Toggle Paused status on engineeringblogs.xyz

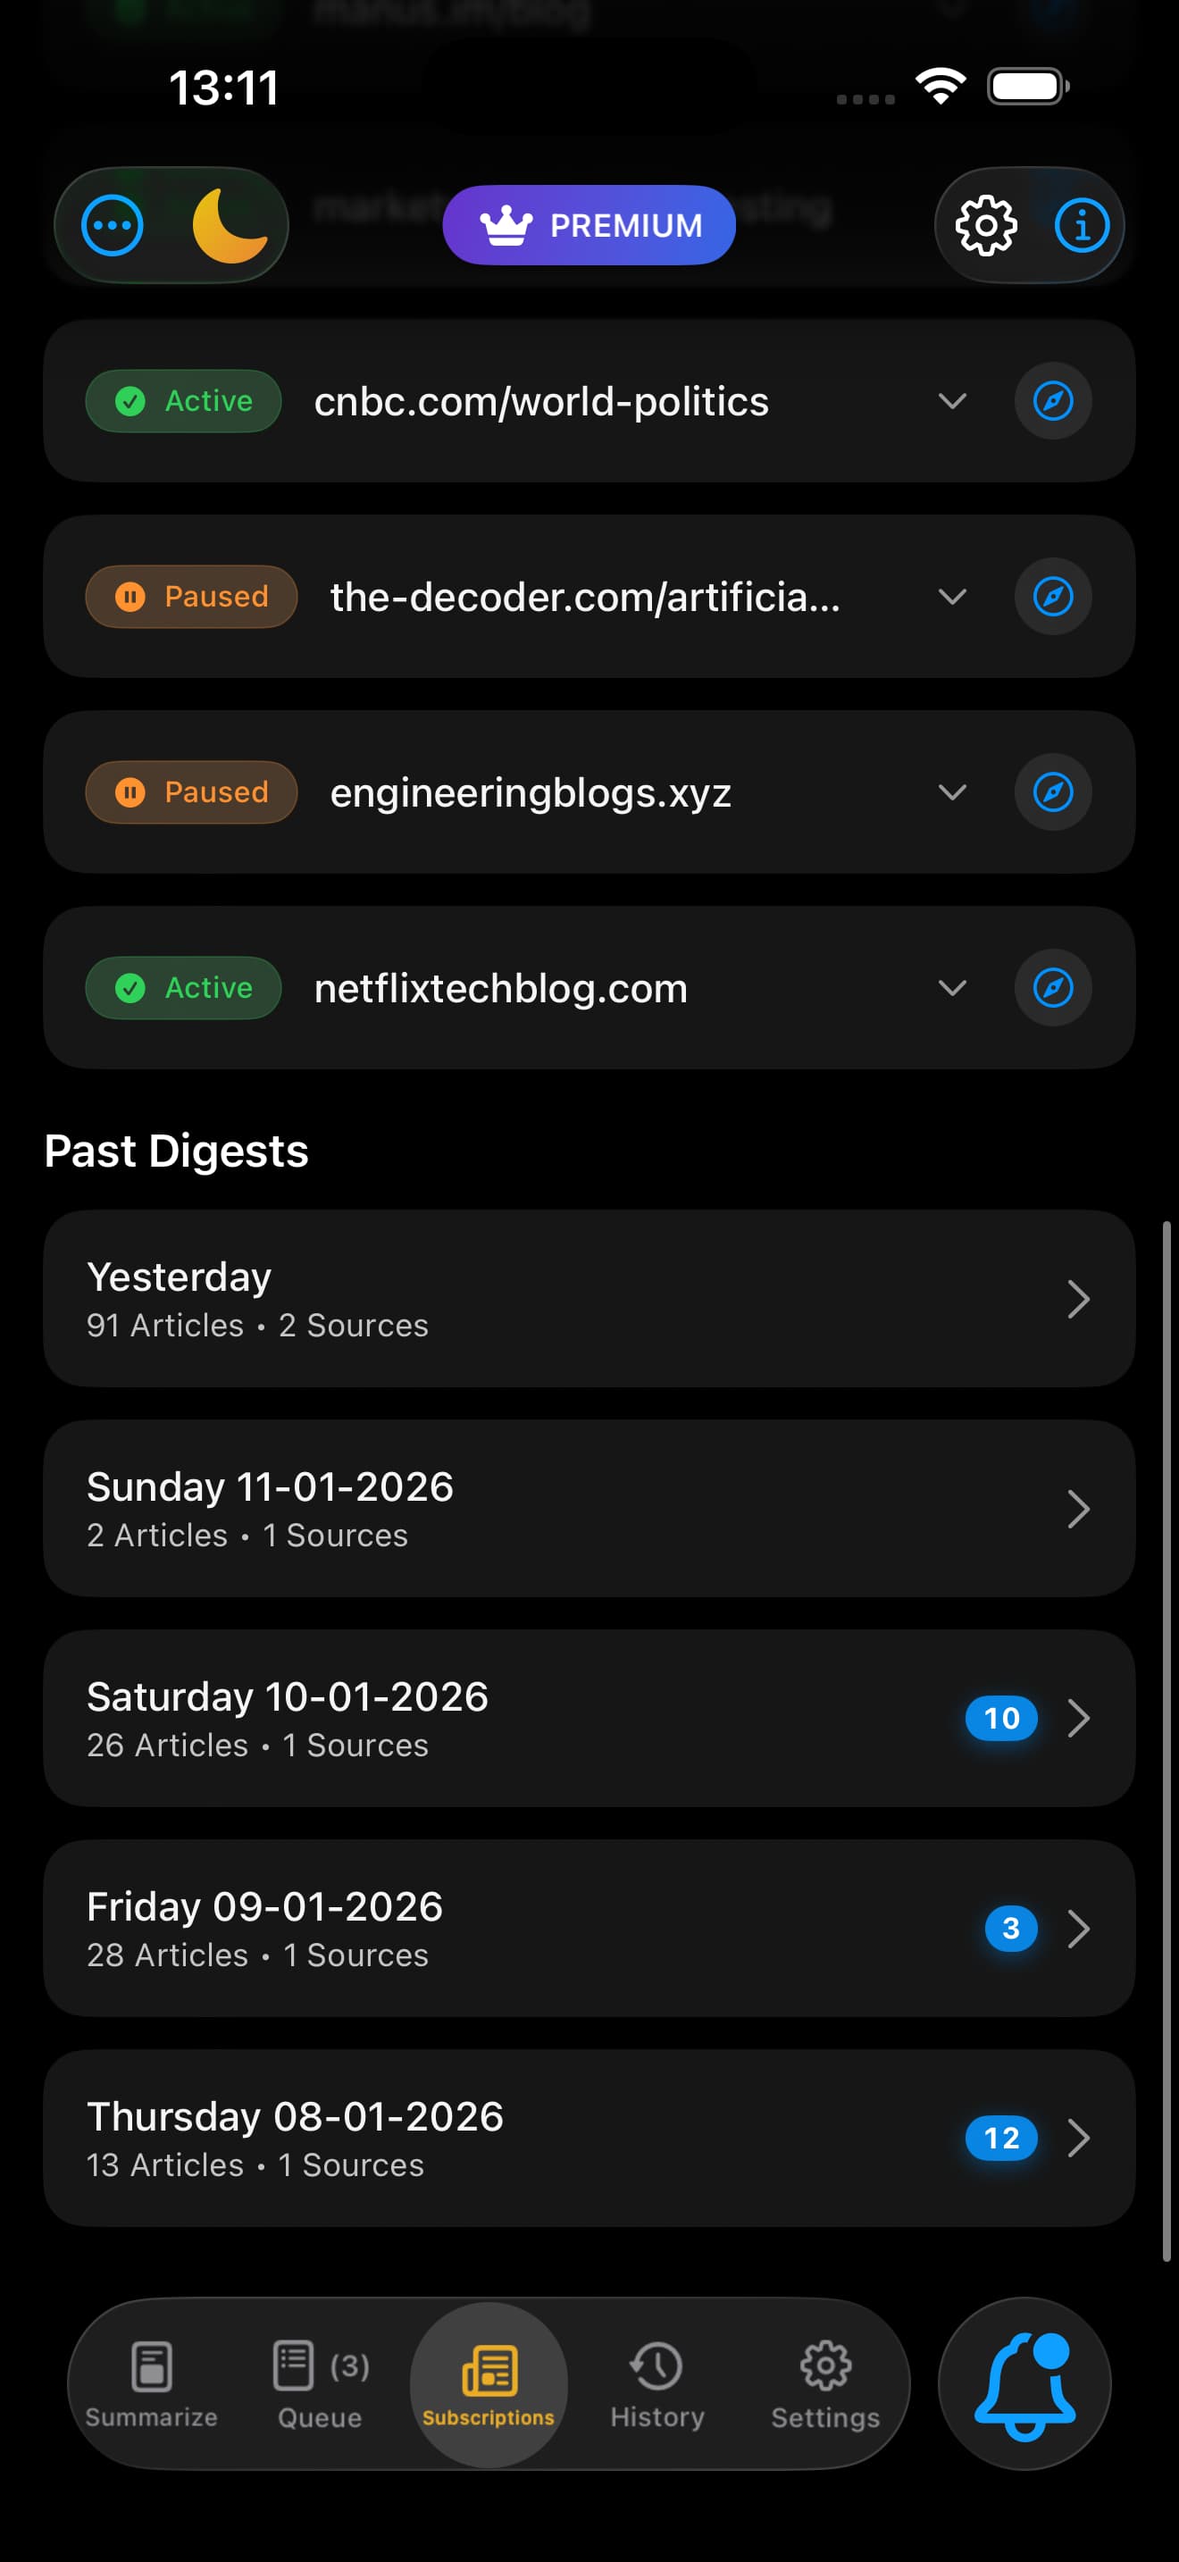tap(192, 792)
